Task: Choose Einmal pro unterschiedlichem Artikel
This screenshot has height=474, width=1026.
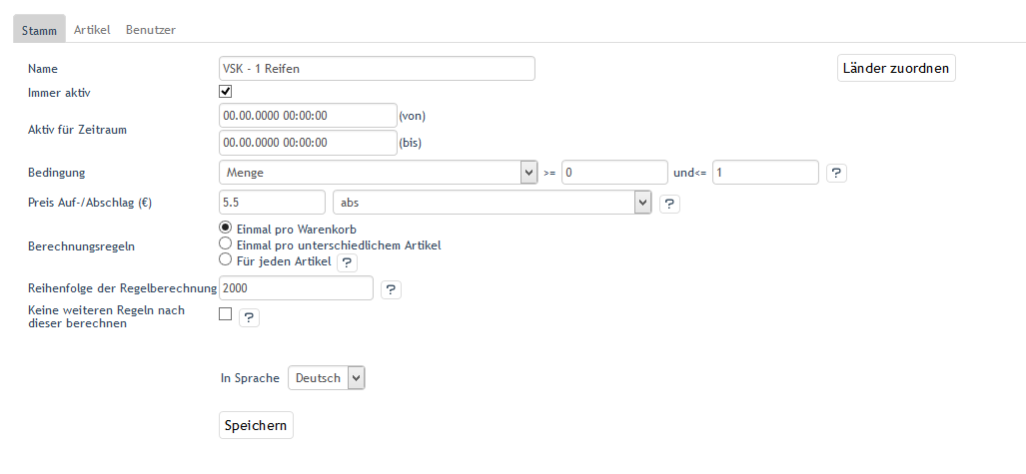Action: tap(226, 244)
